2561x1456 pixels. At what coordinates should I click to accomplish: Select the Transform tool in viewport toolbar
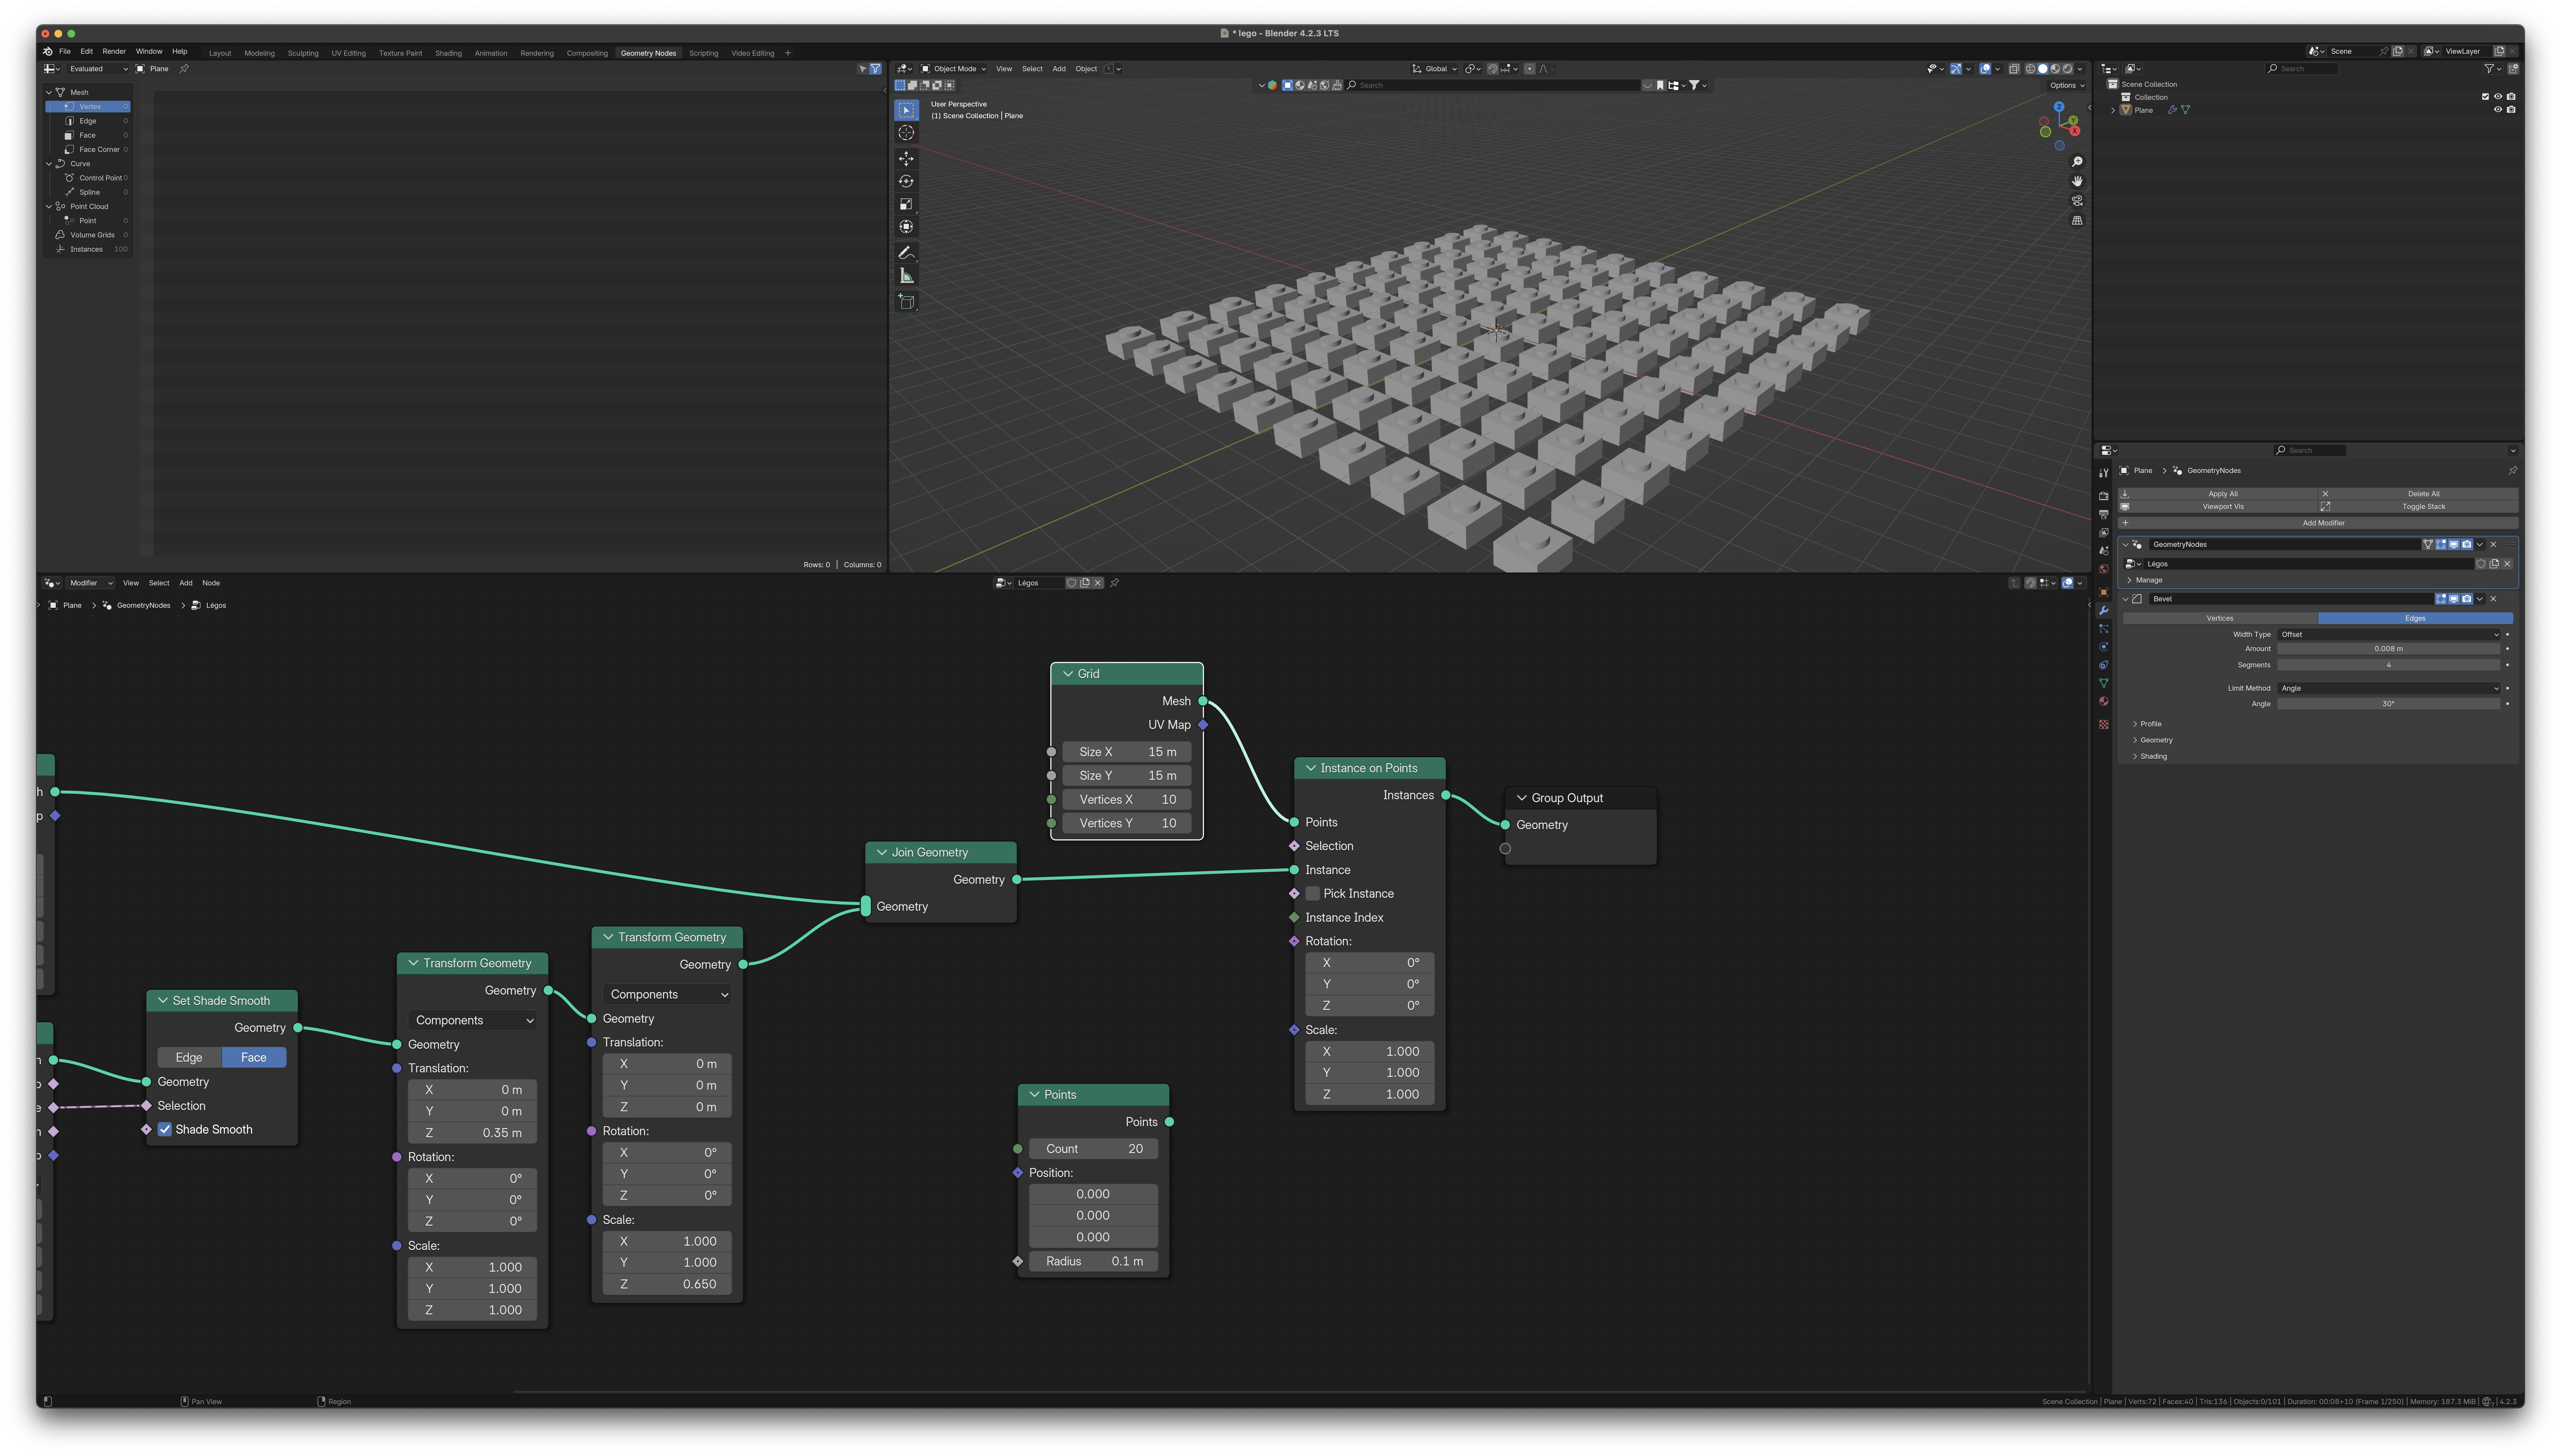[906, 227]
